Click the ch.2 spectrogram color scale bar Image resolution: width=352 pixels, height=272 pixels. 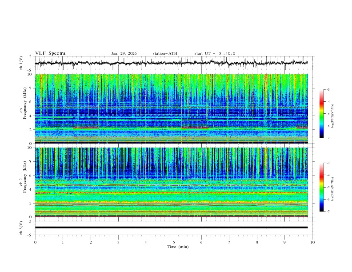pos(321,187)
